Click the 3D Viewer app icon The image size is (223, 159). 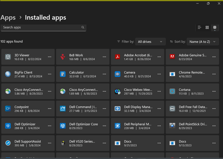pyautogui.click(x=8, y=57)
